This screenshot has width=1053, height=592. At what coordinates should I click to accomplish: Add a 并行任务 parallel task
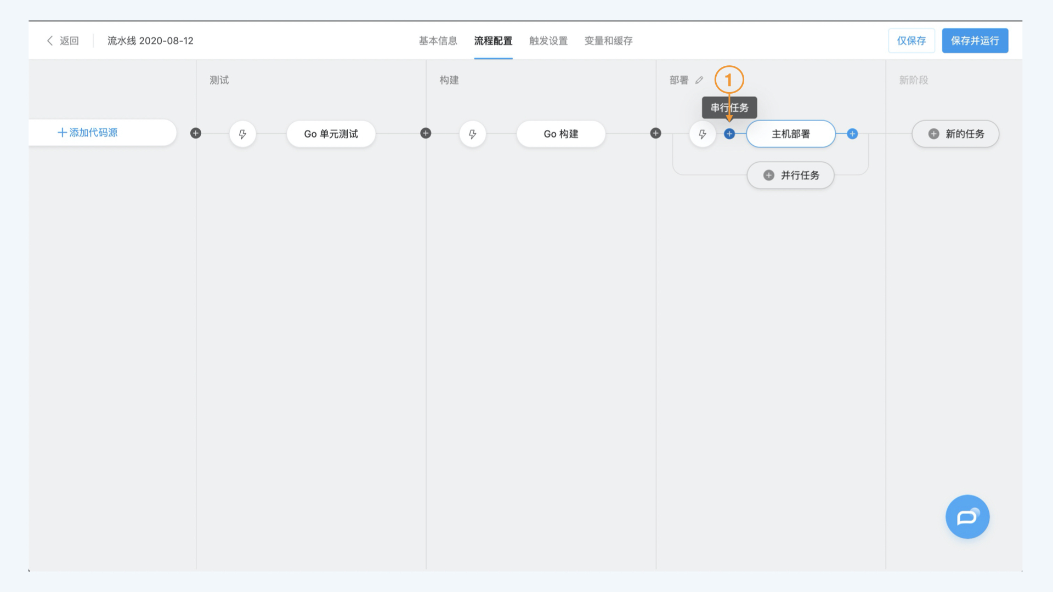coord(790,175)
